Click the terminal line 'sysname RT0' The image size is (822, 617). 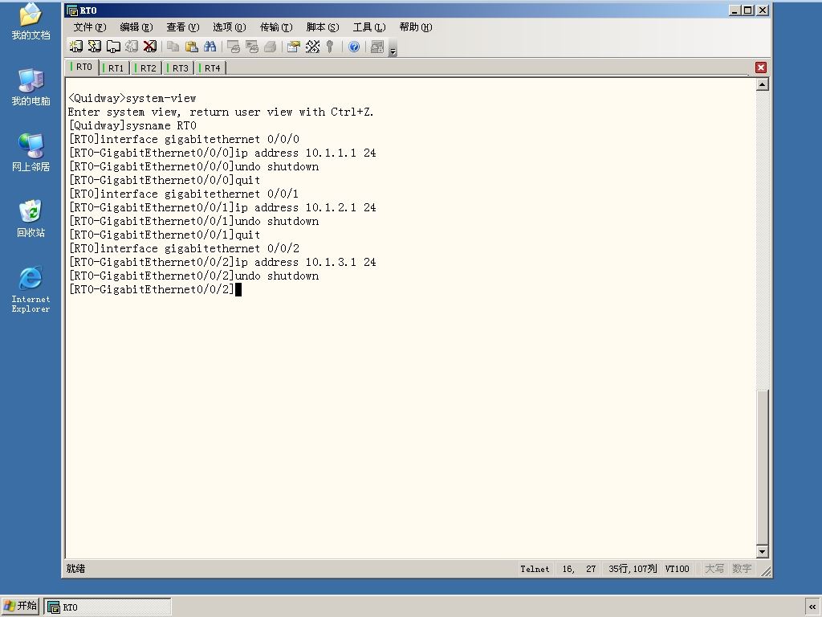click(x=132, y=126)
